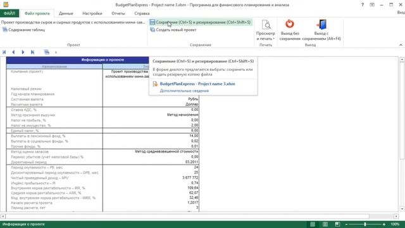Go to next sheet arrow
Screen dimensions: 405x228
point(23,52)
